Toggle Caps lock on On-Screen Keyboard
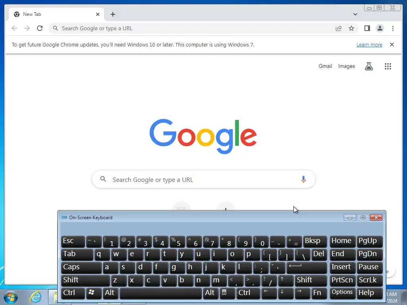 81,268
